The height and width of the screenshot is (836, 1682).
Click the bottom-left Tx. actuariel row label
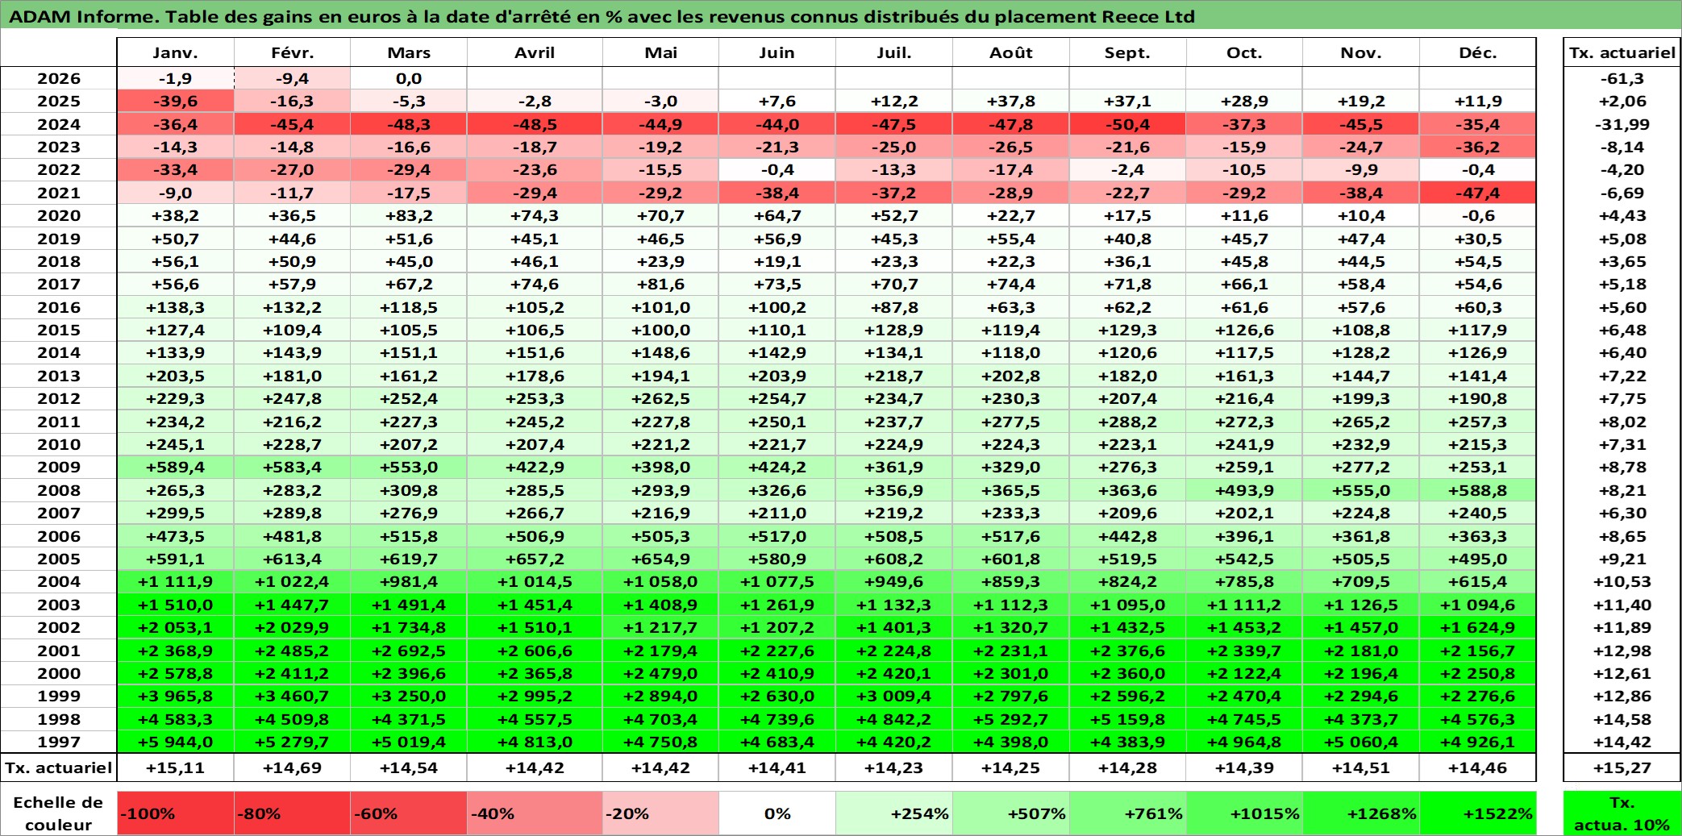click(x=59, y=767)
